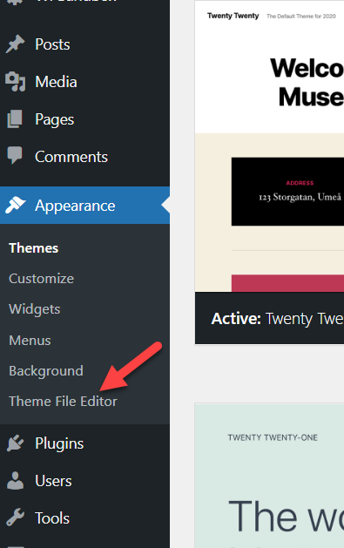The height and width of the screenshot is (548, 344).
Task: Click the Pages stacked-sheets icon
Action: coord(15,119)
